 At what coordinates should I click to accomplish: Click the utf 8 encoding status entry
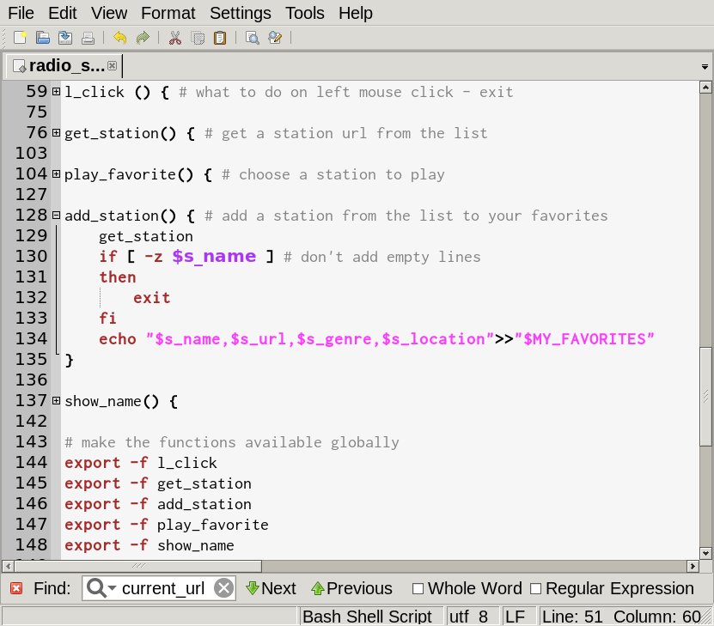(469, 617)
